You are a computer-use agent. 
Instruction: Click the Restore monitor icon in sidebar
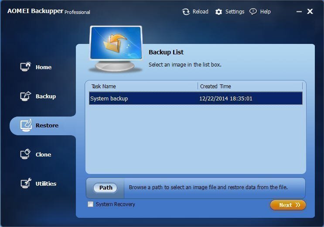26,125
